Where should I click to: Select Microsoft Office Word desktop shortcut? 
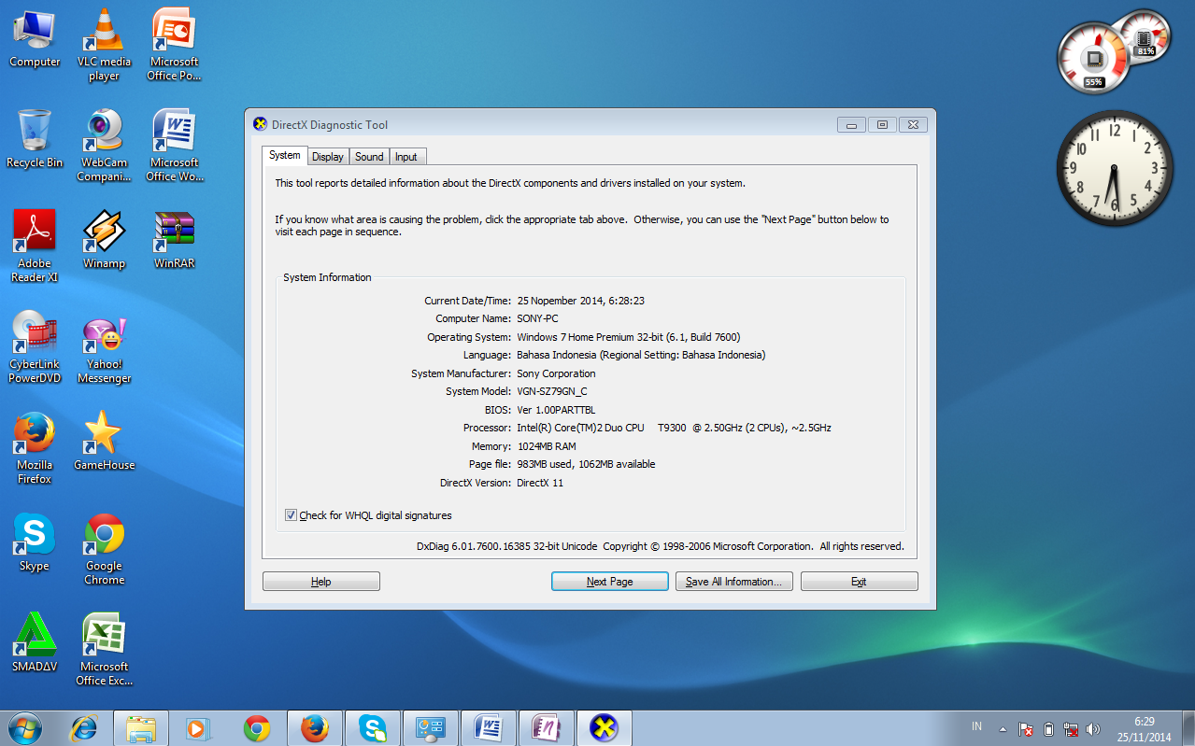pyautogui.click(x=174, y=146)
